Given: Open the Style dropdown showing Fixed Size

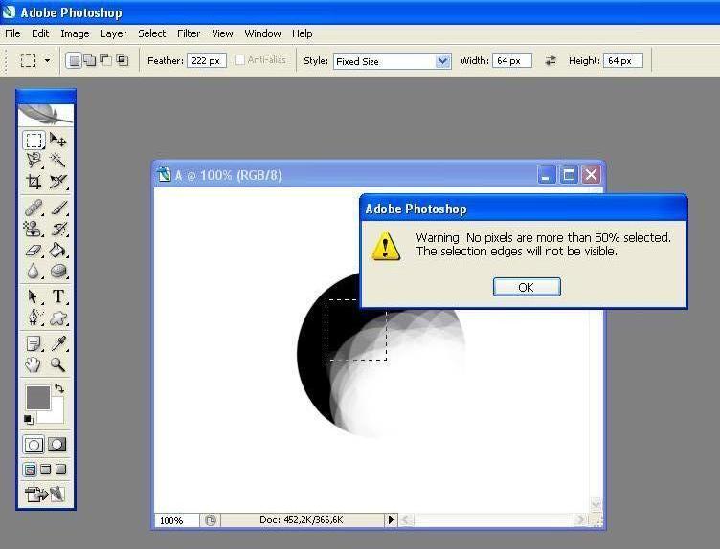Looking at the screenshot, I should pos(392,61).
